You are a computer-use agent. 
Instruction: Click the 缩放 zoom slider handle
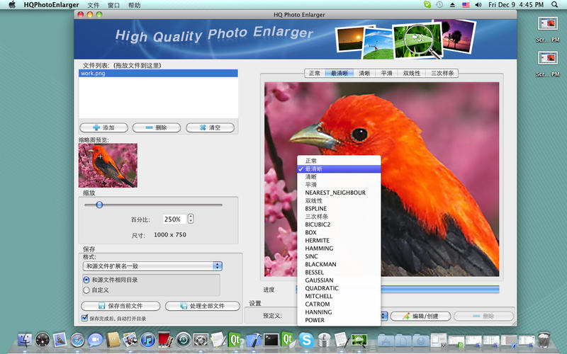click(x=99, y=205)
